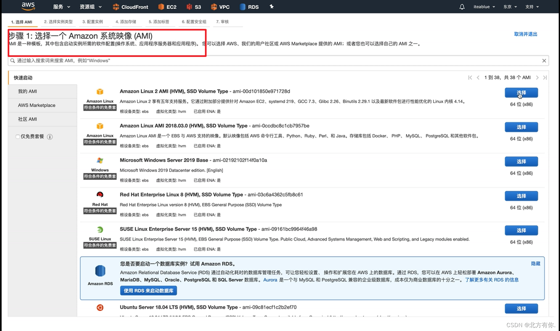Click 选择 for Microsoft Windows Server 2019 Base
The width and height of the screenshot is (560, 331).
coord(521,162)
